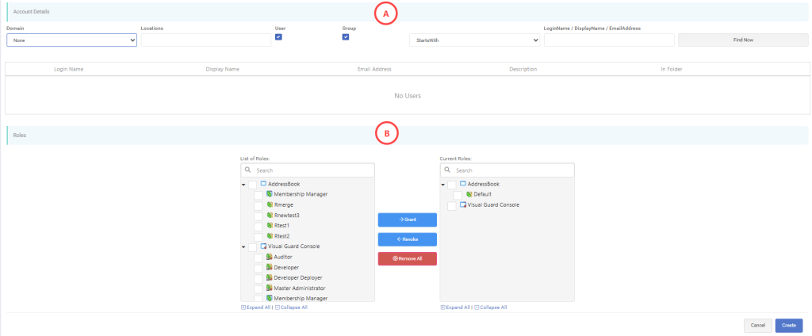
Task: Click the Current Roles search box
Action: pos(507,170)
